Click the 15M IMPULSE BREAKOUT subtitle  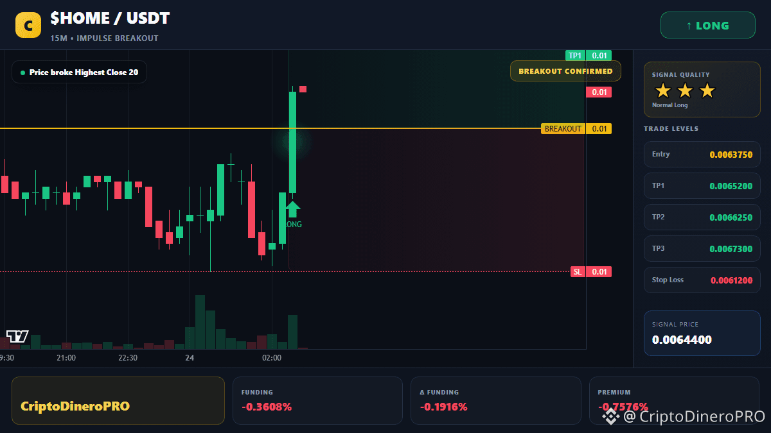104,38
